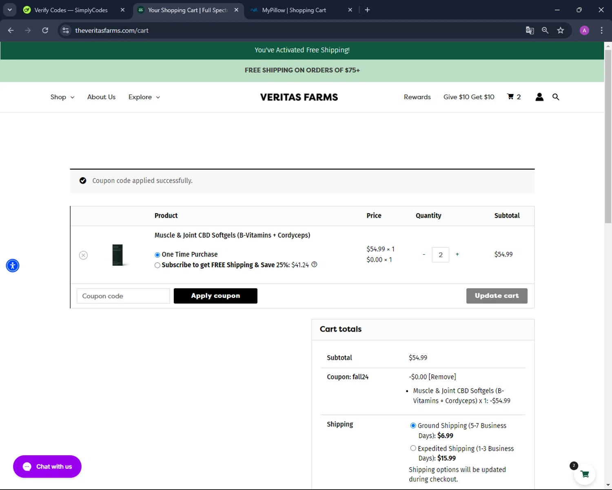The height and width of the screenshot is (490, 612).
Task: Bookmark this page with the star icon
Action: click(560, 30)
